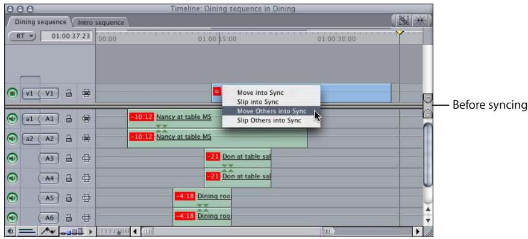Toggle clip keyframes button
528x239 pixels.
click(x=27, y=231)
